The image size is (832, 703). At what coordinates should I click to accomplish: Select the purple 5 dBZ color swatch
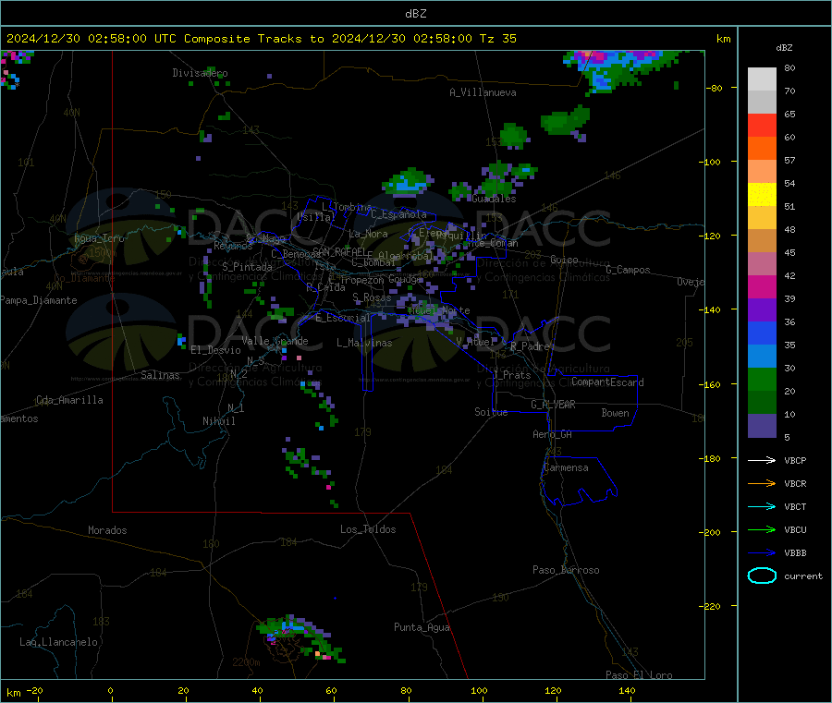pyautogui.click(x=762, y=426)
